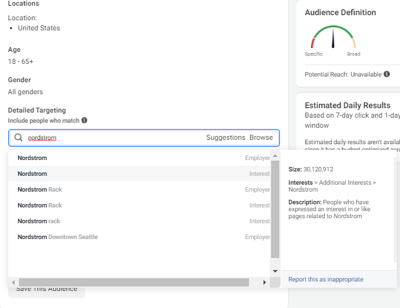The width and height of the screenshot is (400, 308).
Task: Click the Interests > Additional Interests breadcrumb text
Action: tap(332, 186)
